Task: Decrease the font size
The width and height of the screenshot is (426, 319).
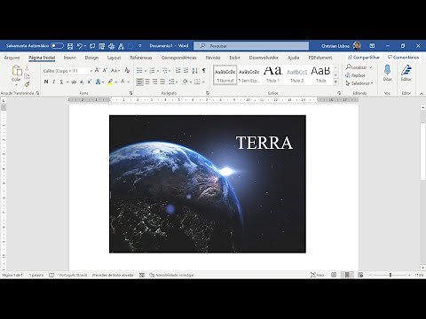Action: pos(105,70)
